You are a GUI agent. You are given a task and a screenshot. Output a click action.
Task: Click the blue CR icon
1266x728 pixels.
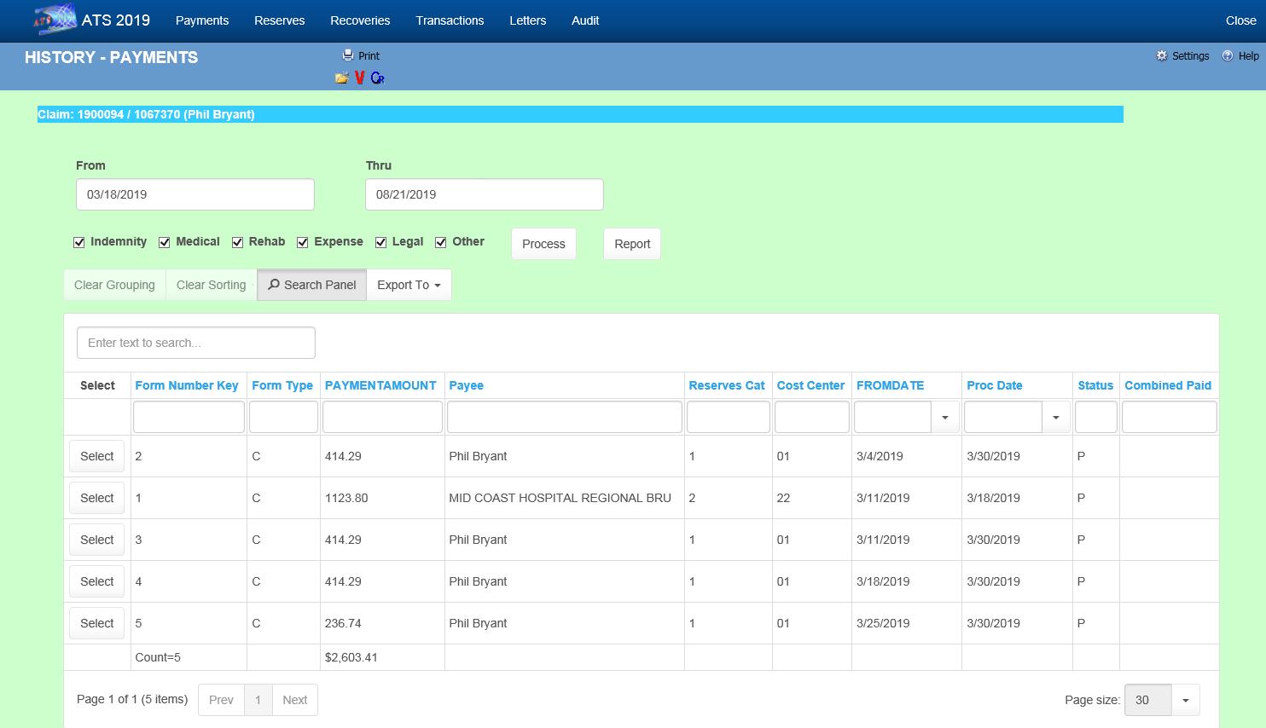[x=377, y=78]
